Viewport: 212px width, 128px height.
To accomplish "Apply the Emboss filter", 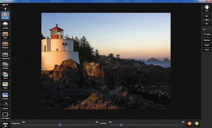I will pos(5,106).
